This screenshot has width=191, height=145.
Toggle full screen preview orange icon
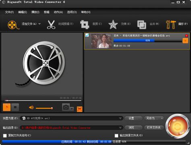(x=79, y=109)
